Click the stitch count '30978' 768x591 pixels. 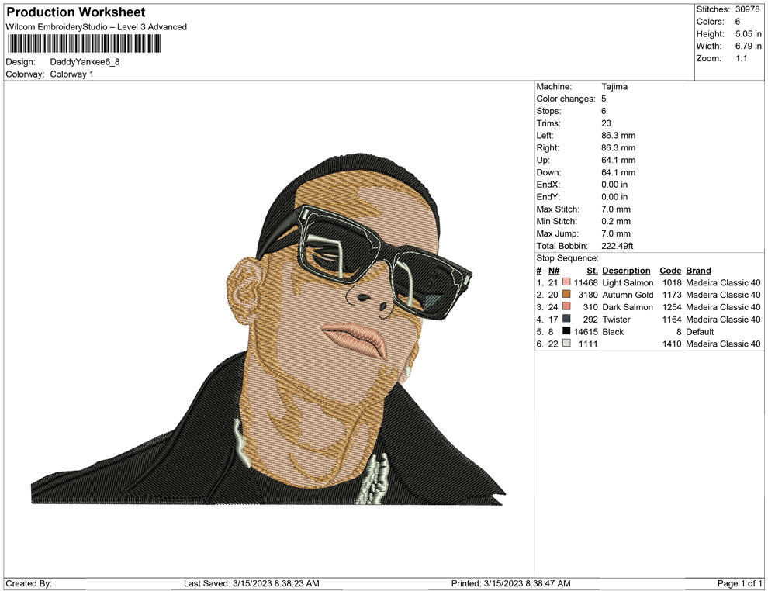[x=747, y=9]
